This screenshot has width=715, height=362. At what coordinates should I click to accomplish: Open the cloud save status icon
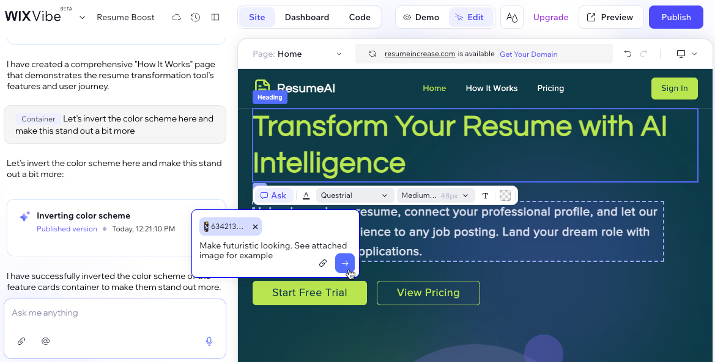pos(177,17)
